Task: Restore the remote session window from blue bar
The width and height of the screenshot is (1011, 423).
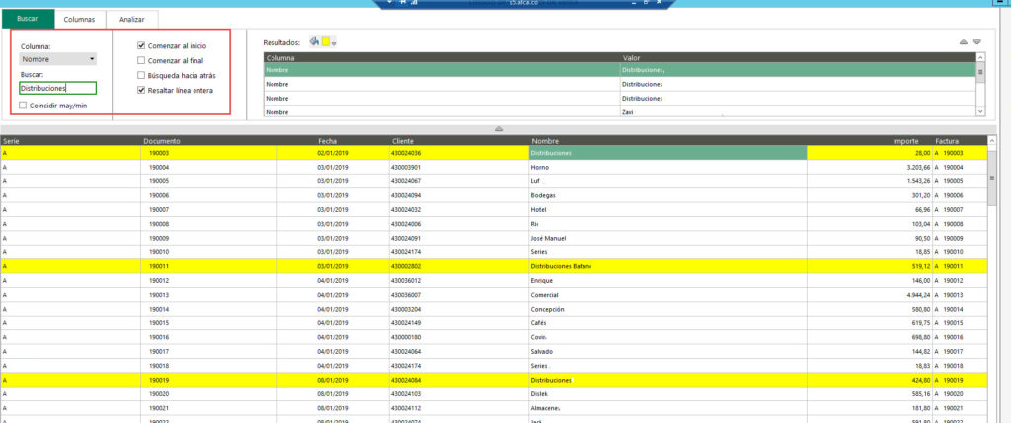Action: 646,3
